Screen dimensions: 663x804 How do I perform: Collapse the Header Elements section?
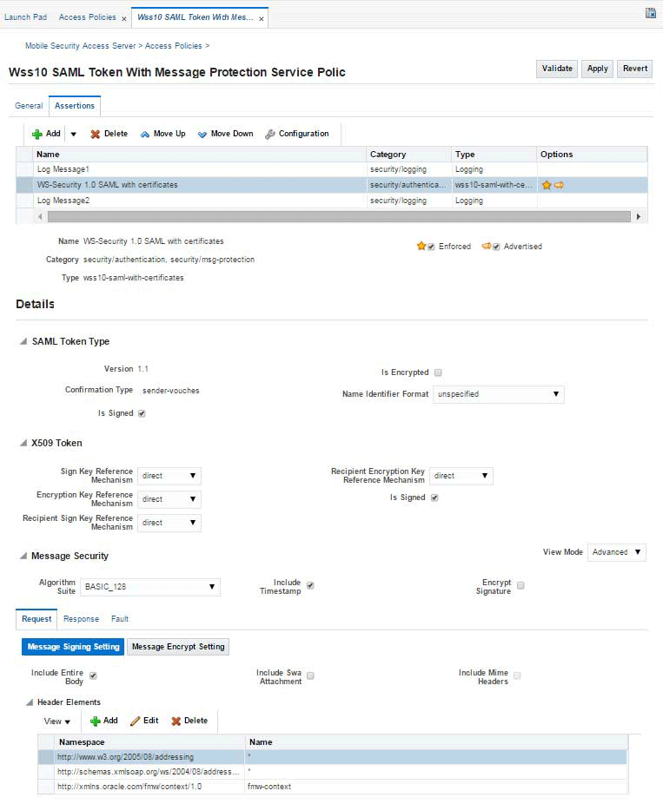pyautogui.click(x=30, y=702)
